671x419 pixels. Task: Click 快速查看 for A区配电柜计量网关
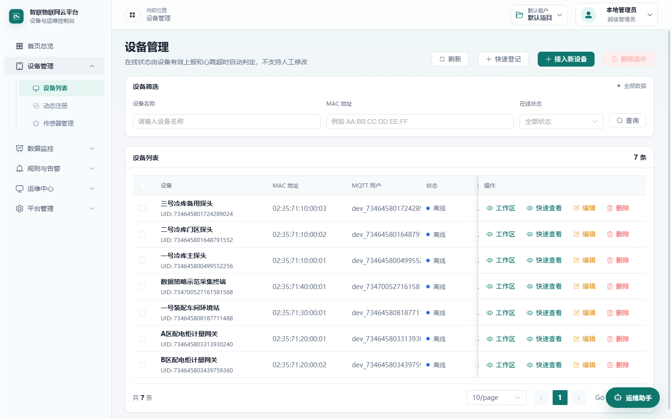click(x=544, y=339)
